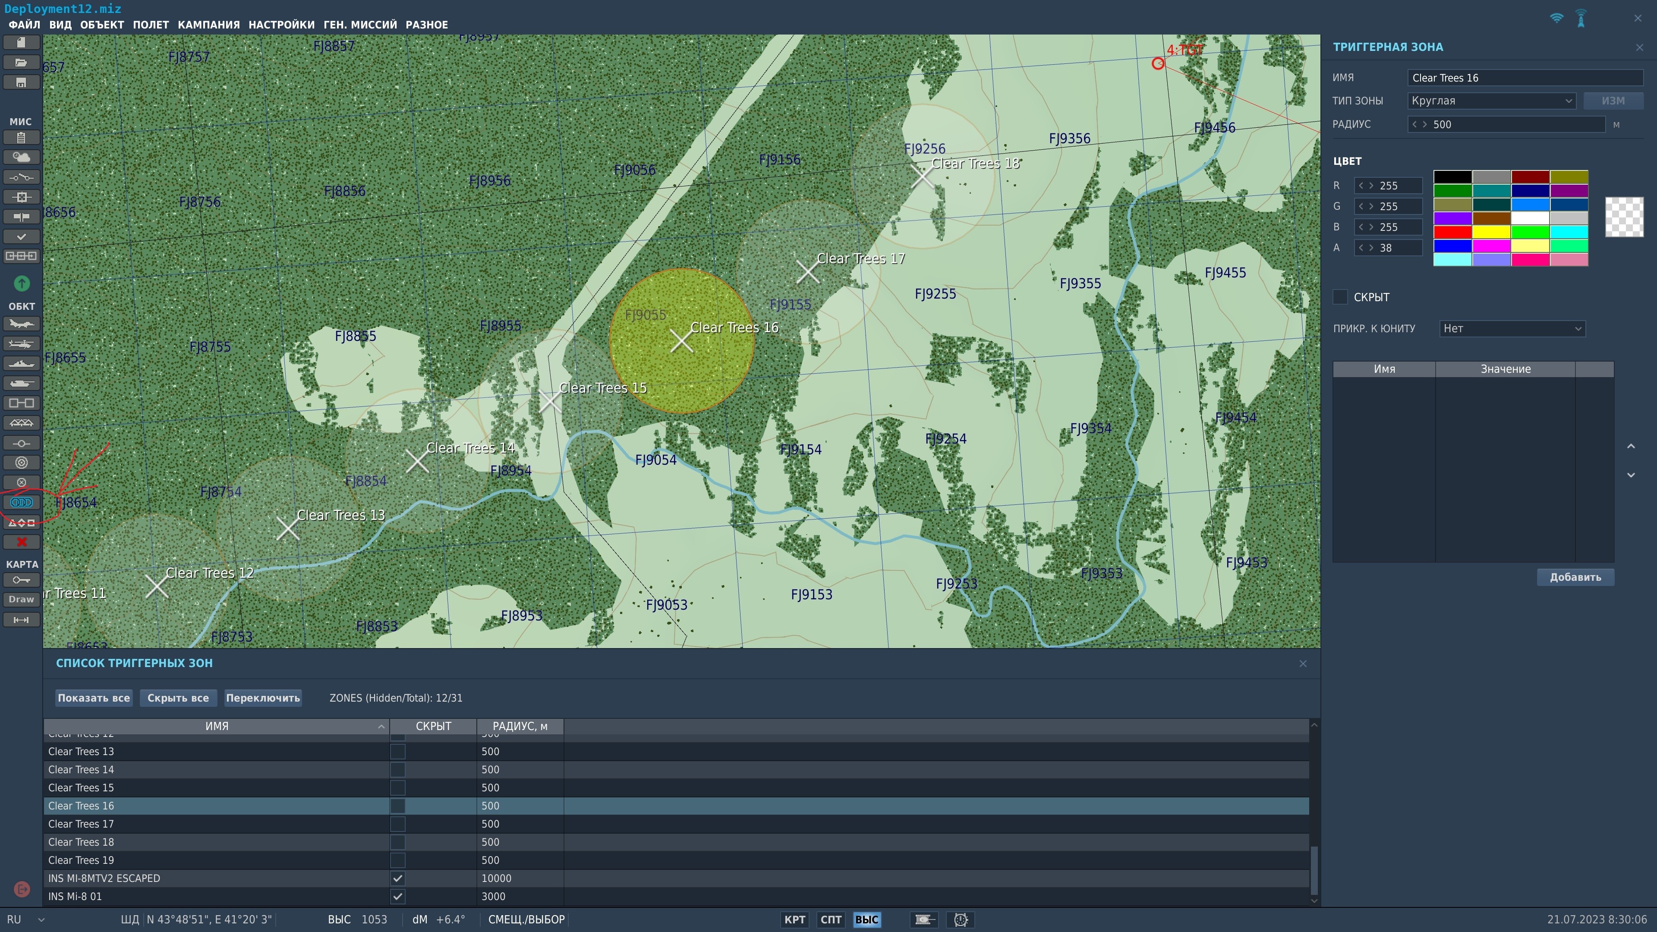This screenshot has height=932, width=1657.
Task: Expand the ПРИКР. К ЮНИТУ dropdown
Action: click(x=1512, y=329)
